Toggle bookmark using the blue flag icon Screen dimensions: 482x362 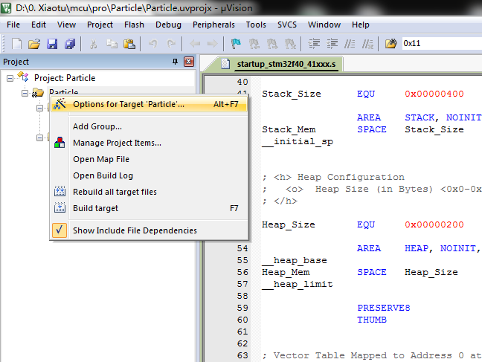tap(236, 44)
